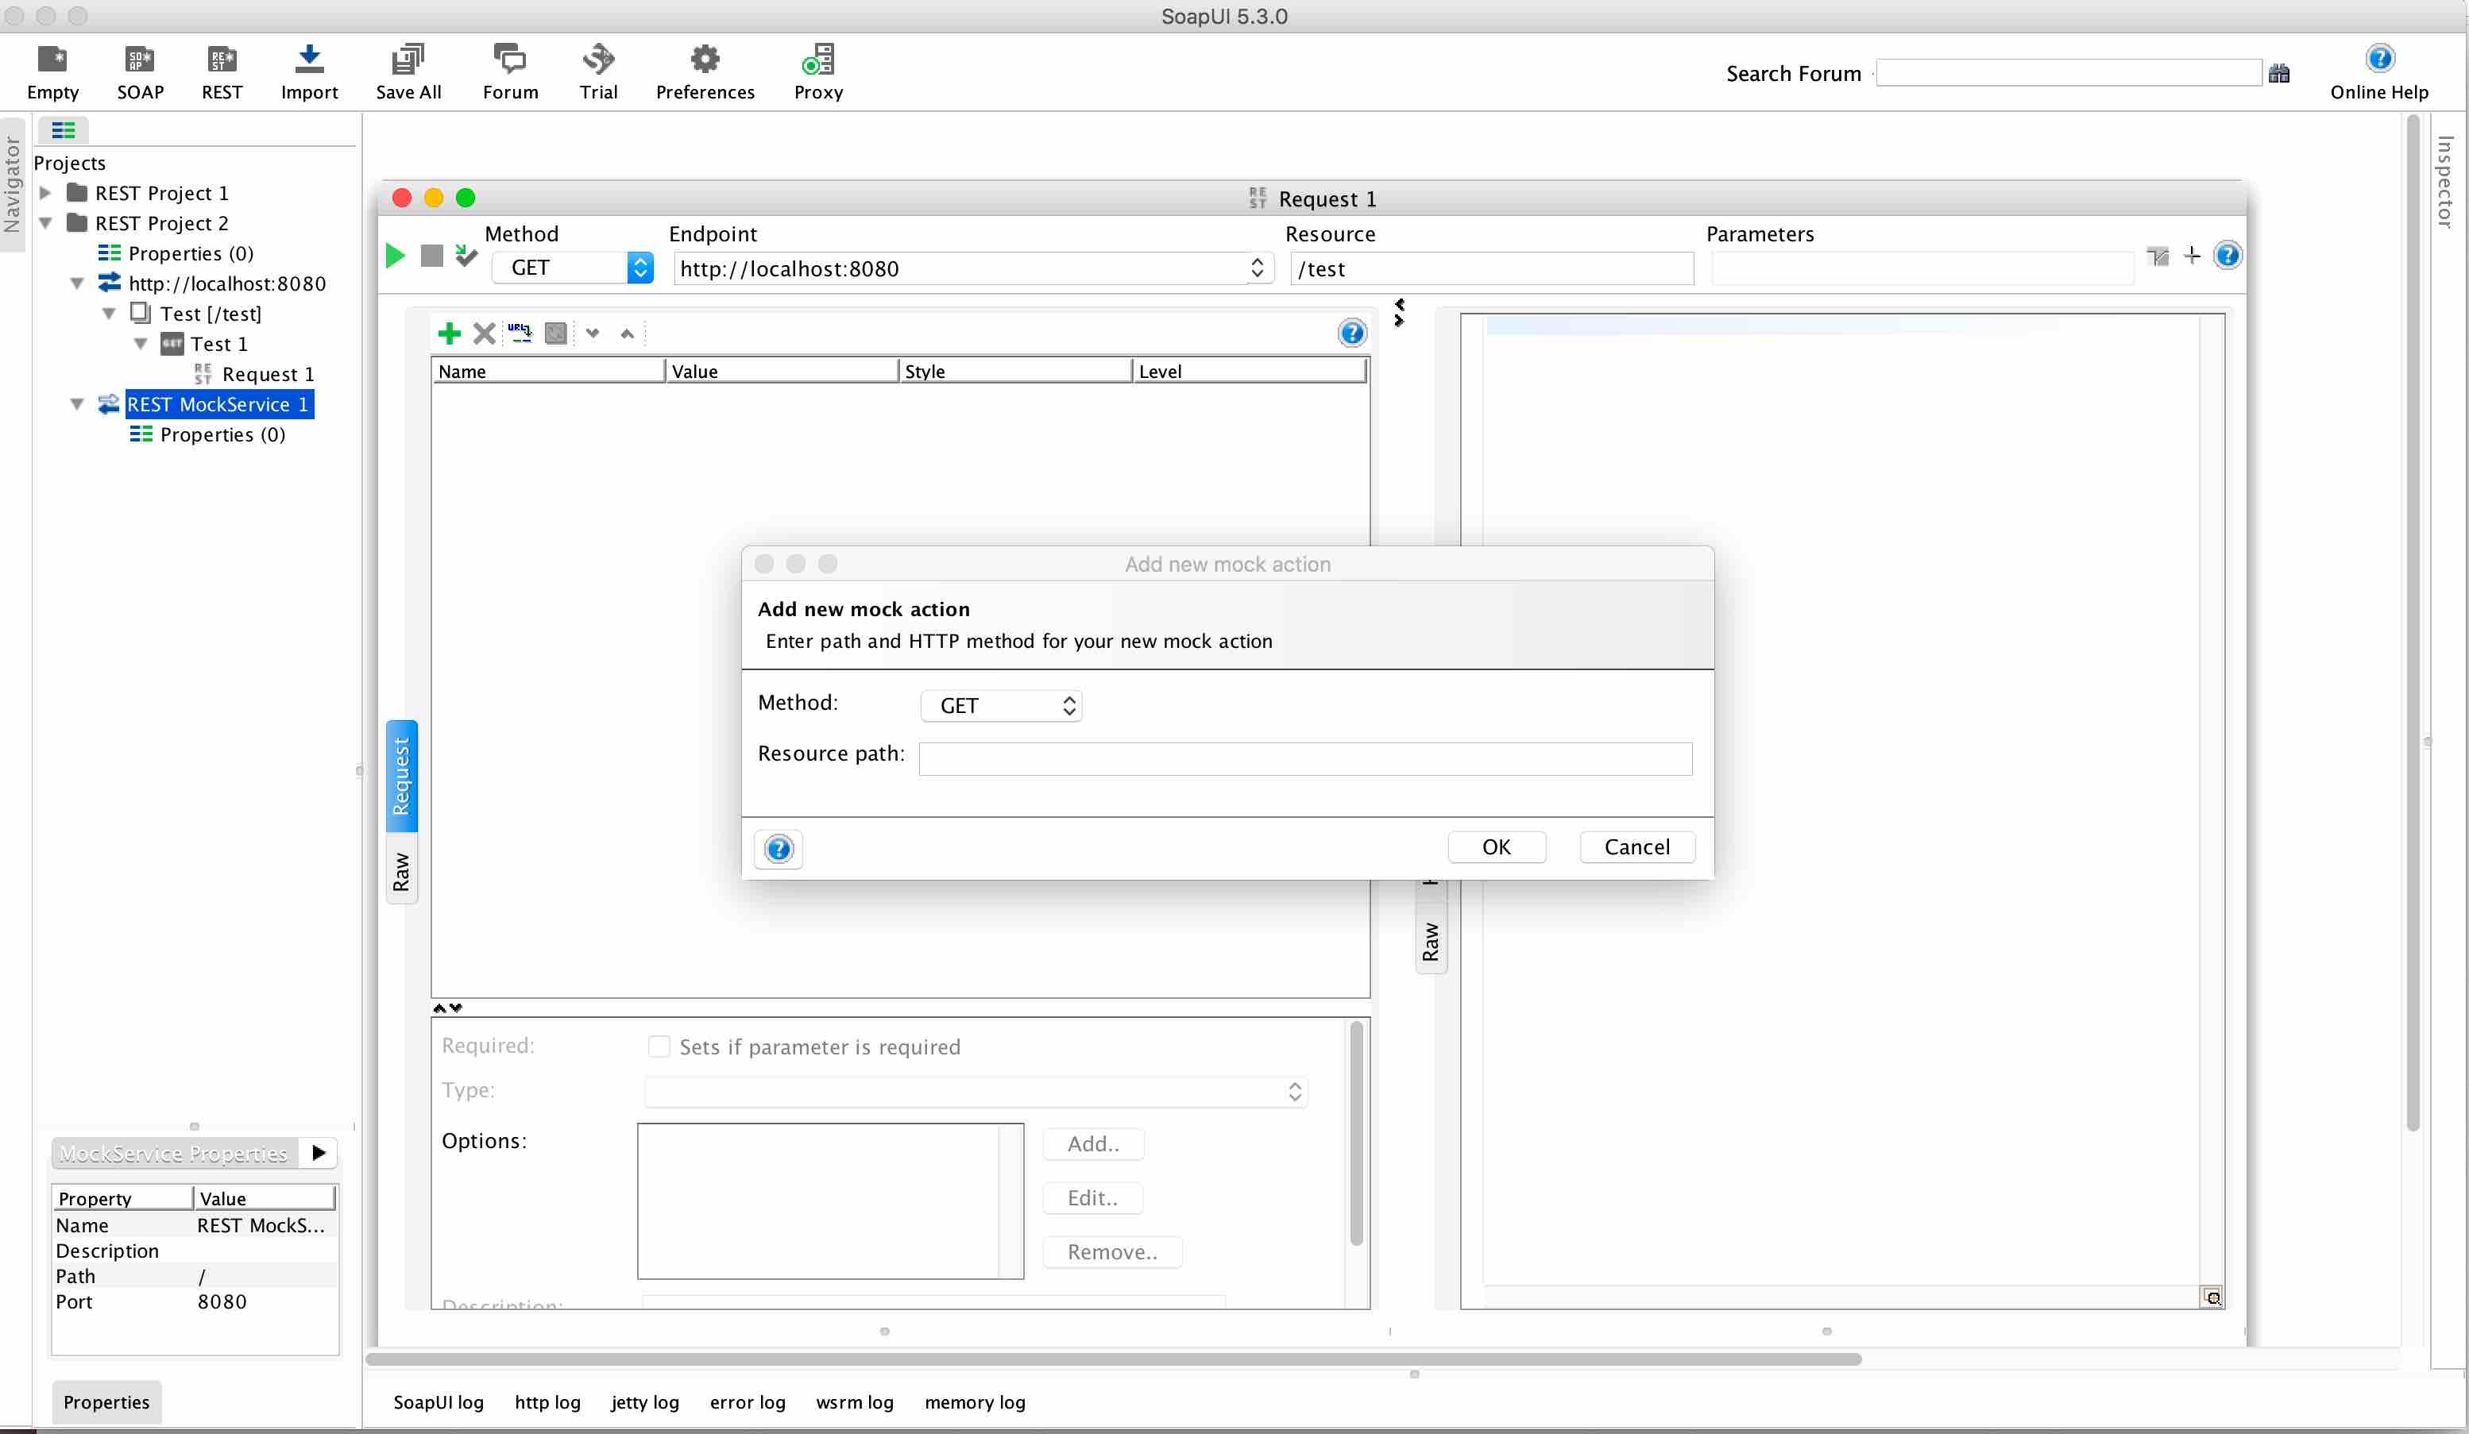Viewport: 2469px width, 1434px height.
Task: Open the SoapUI log tab
Action: 438,1403
